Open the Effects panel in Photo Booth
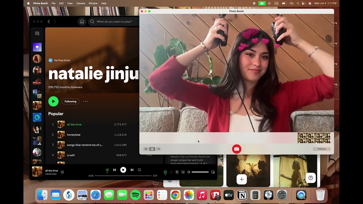Viewport: 363px width, 204px height. click(322, 149)
